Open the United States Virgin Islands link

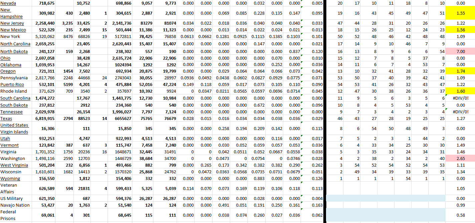click(14, 128)
